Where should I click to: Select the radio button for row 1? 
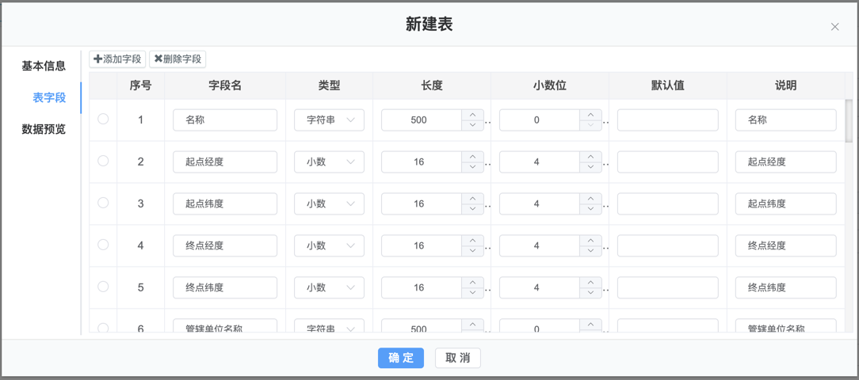coord(103,119)
